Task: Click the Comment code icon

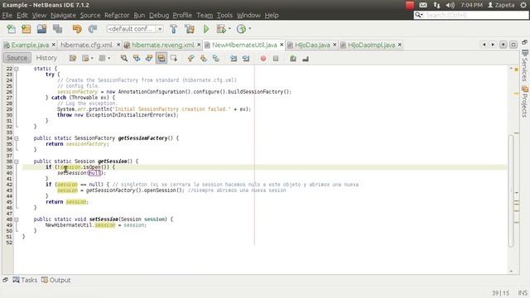Action: 292,59
